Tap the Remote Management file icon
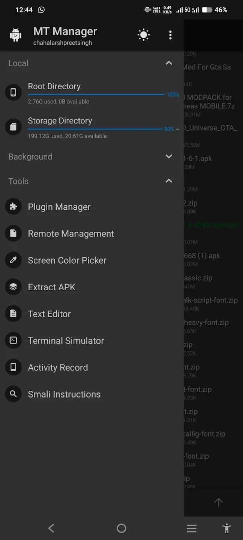 point(13,234)
